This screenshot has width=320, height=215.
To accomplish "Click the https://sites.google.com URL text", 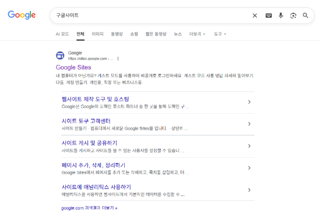I will coord(87,59).
